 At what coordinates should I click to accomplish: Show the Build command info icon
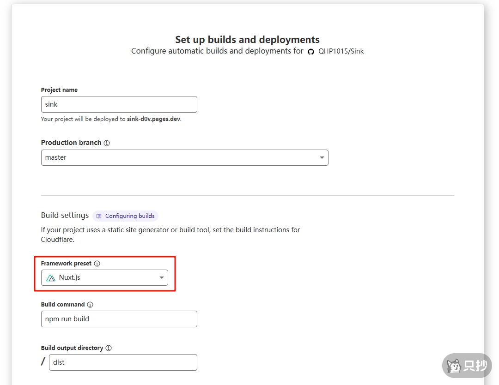(x=90, y=305)
